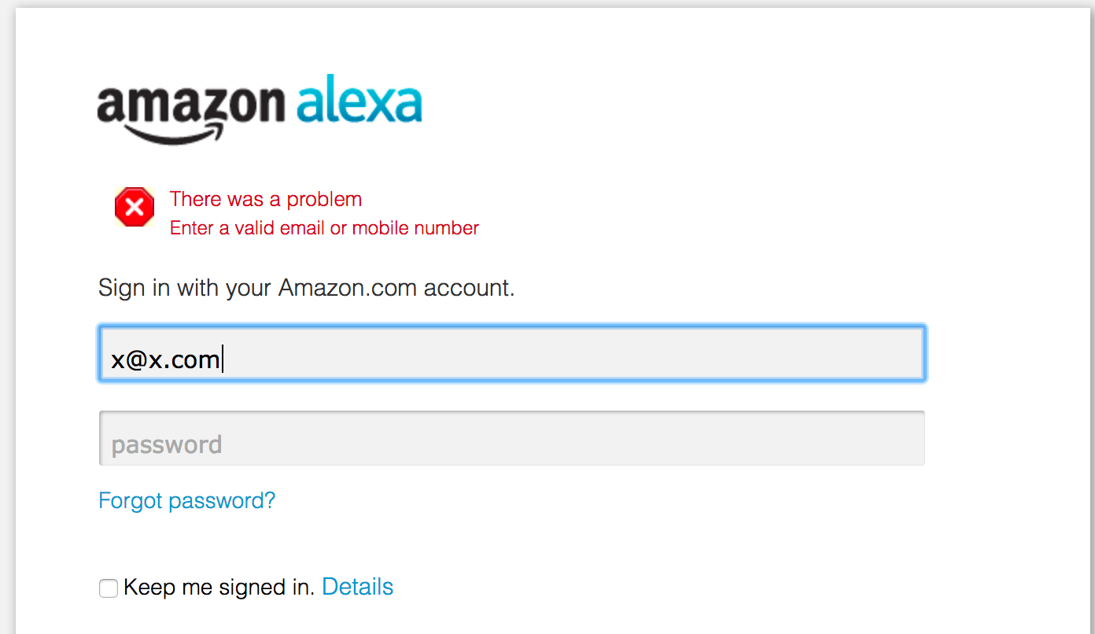Click the 'Keep me signed in.' label text
The height and width of the screenshot is (634, 1095).
(x=219, y=588)
